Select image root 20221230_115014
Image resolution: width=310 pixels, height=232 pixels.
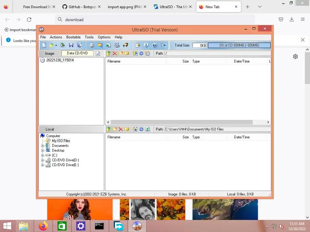point(60,60)
